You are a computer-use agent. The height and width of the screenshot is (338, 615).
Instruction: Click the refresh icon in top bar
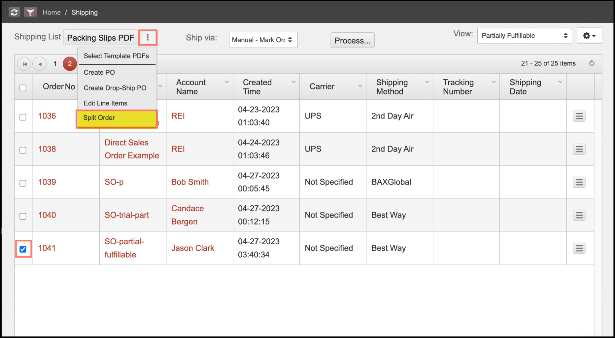click(14, 13)
